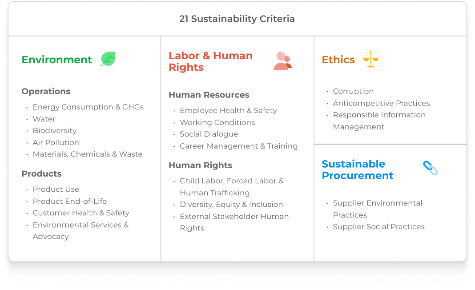Click the blue chain link icon
The height and width of the screenshot is (290, 475).
(430, 168)
